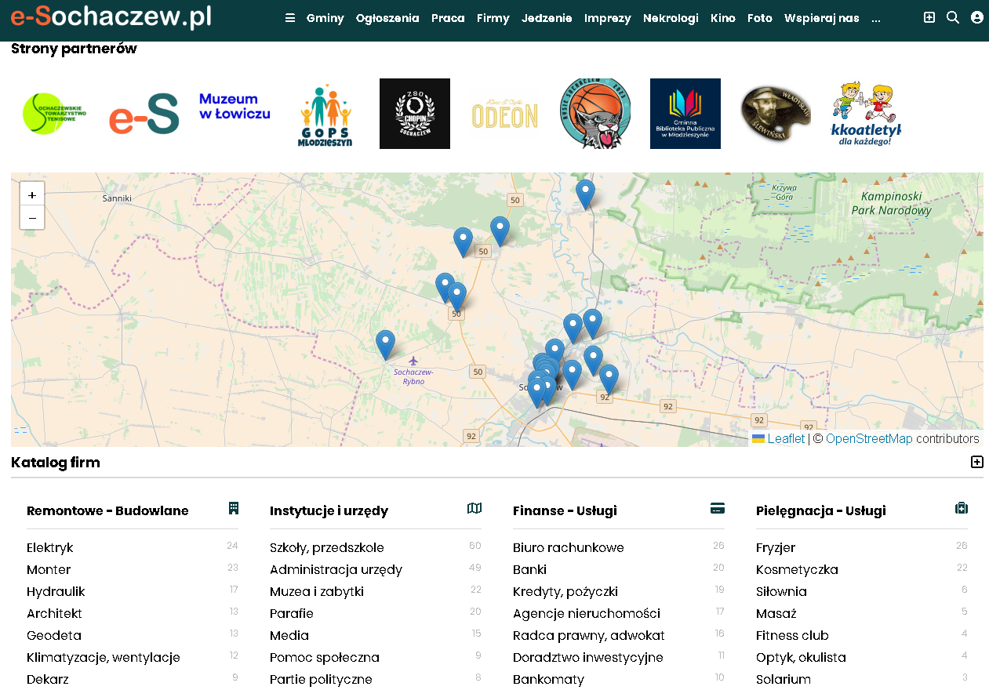Screen dimensions: 989x690
Task: Open the basketball cat partner logo
Action: coord(595,114)
